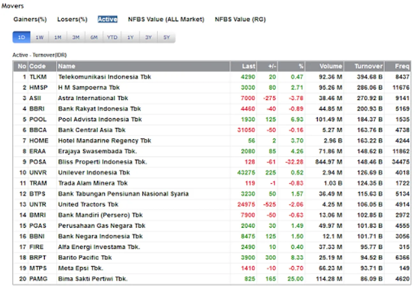Image resolution: width=416 pixels, height=287 pixels.
Task: Click stock code BRPT
Action: 38,258
